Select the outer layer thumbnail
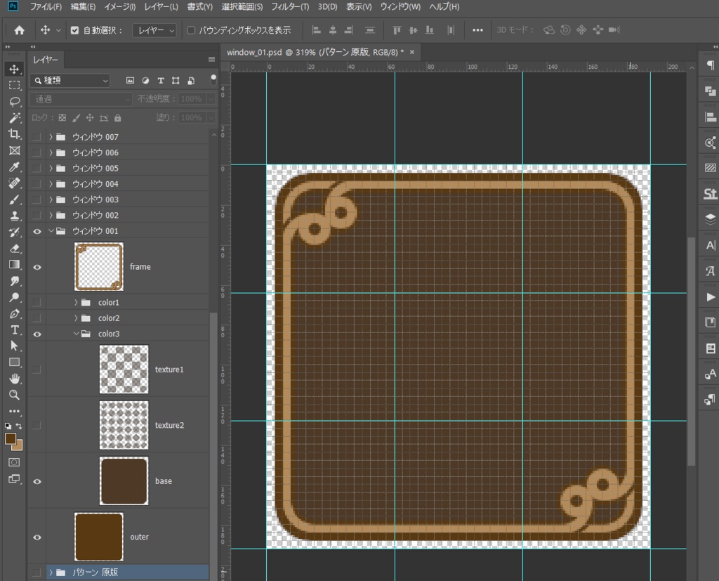The width and height of the screenshot is (719, 581). [99, 537]
